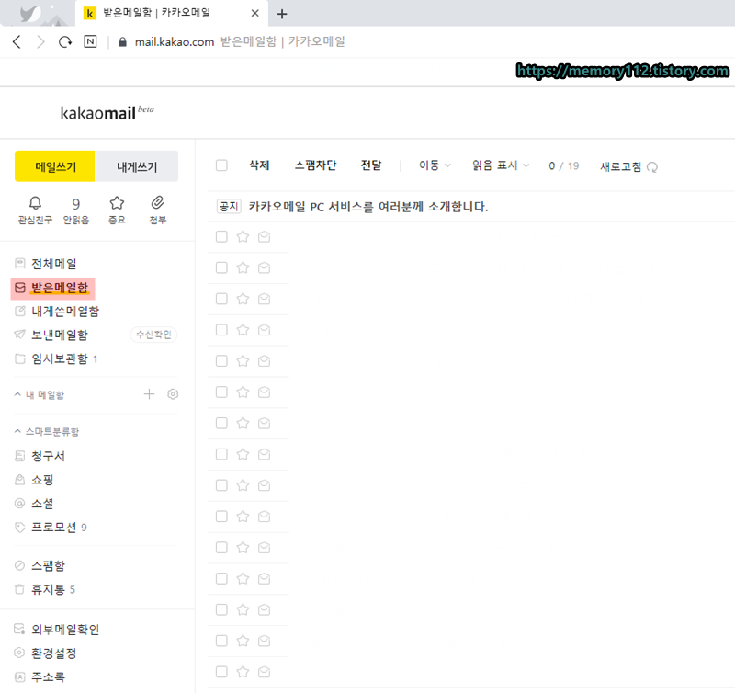Collapse the 스마트분류함 section
Viewport: 735px width, 693px height.
(x=17, y=431)
